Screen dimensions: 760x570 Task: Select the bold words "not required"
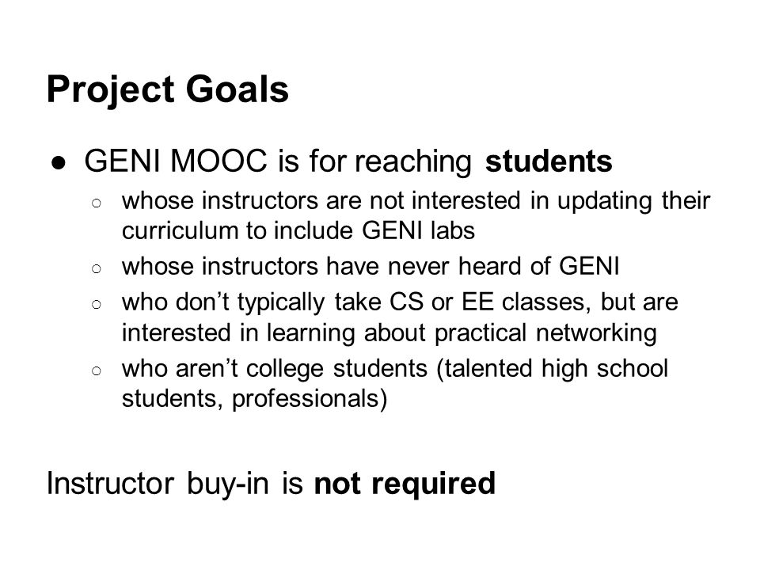click(x=405, y=484)
